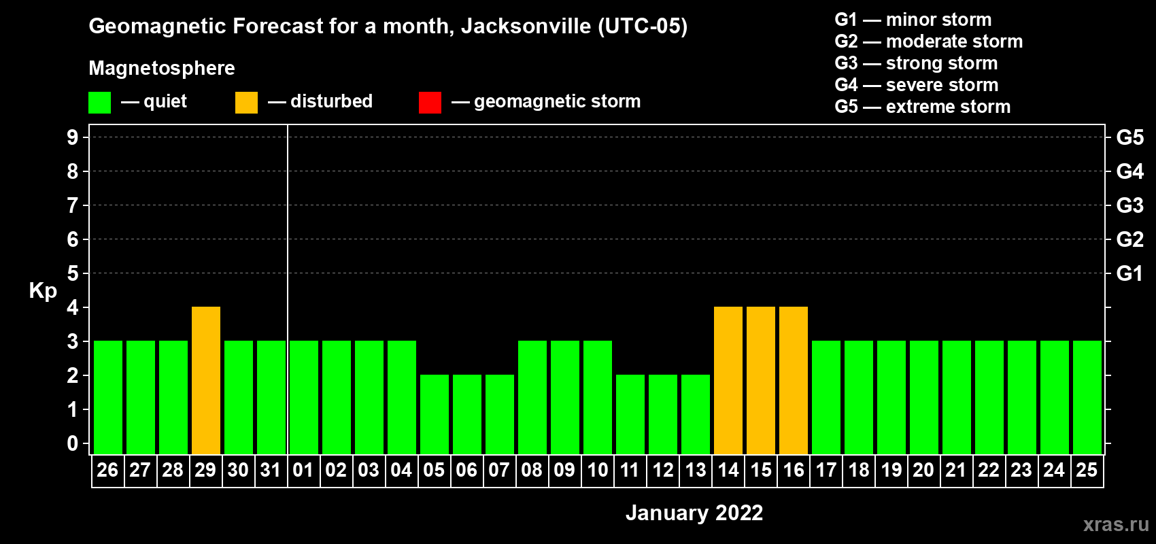The image size is (1156, 544).
Task: Click the Kp value 9 axis label
Action: pyautogui.click(x=73, y=137)
